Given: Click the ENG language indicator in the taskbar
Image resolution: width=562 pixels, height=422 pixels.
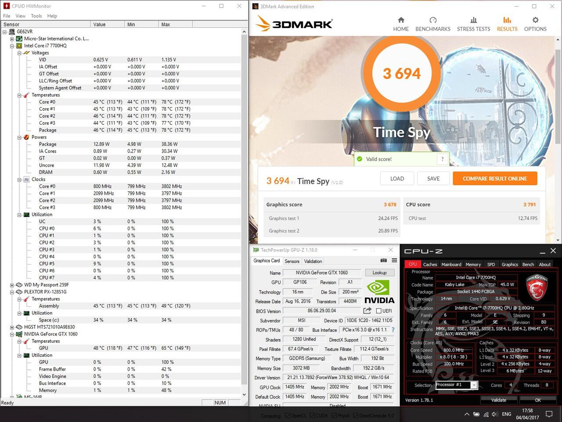Looking at the screenshot, I should click(x=506, y=414).
